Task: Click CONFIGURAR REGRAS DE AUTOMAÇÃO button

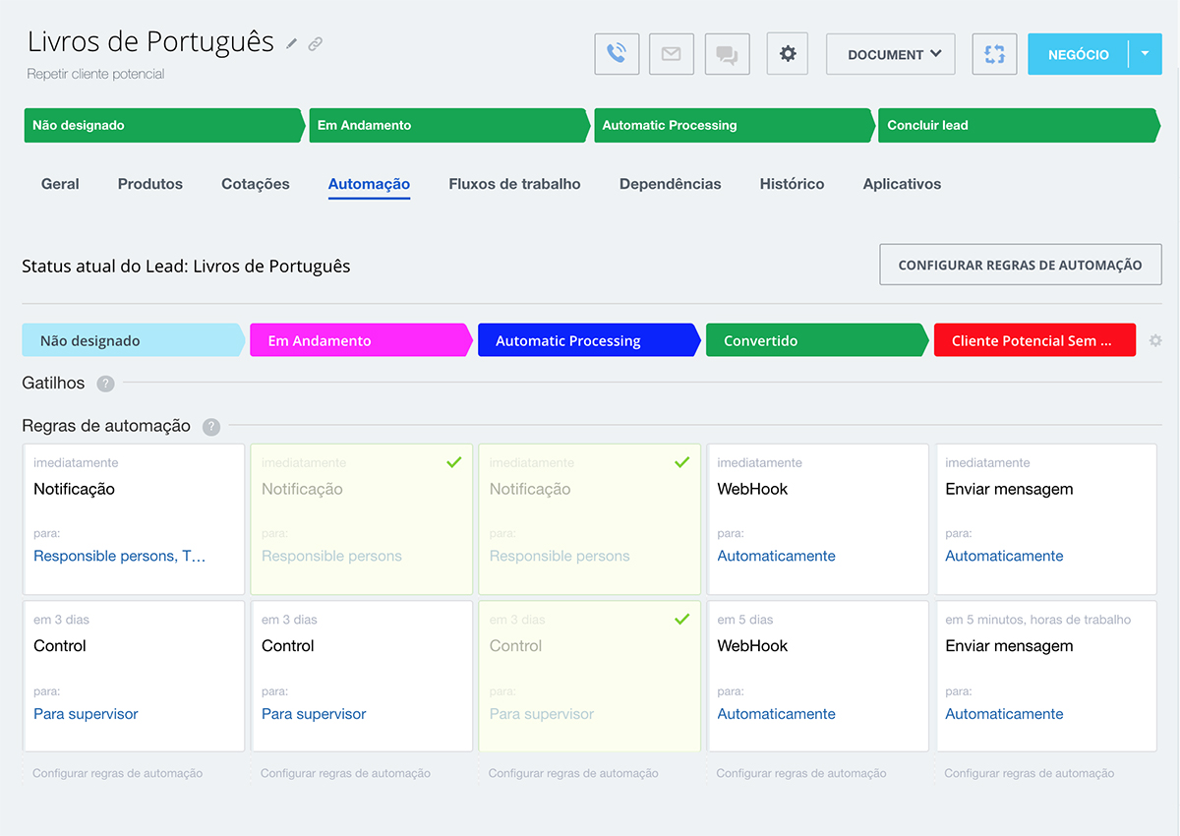Action: pyautogui.click(x=1020, y=265)
